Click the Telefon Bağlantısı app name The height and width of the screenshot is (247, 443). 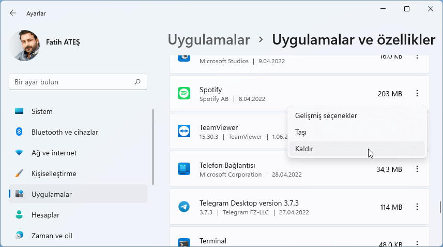(227, 165)
